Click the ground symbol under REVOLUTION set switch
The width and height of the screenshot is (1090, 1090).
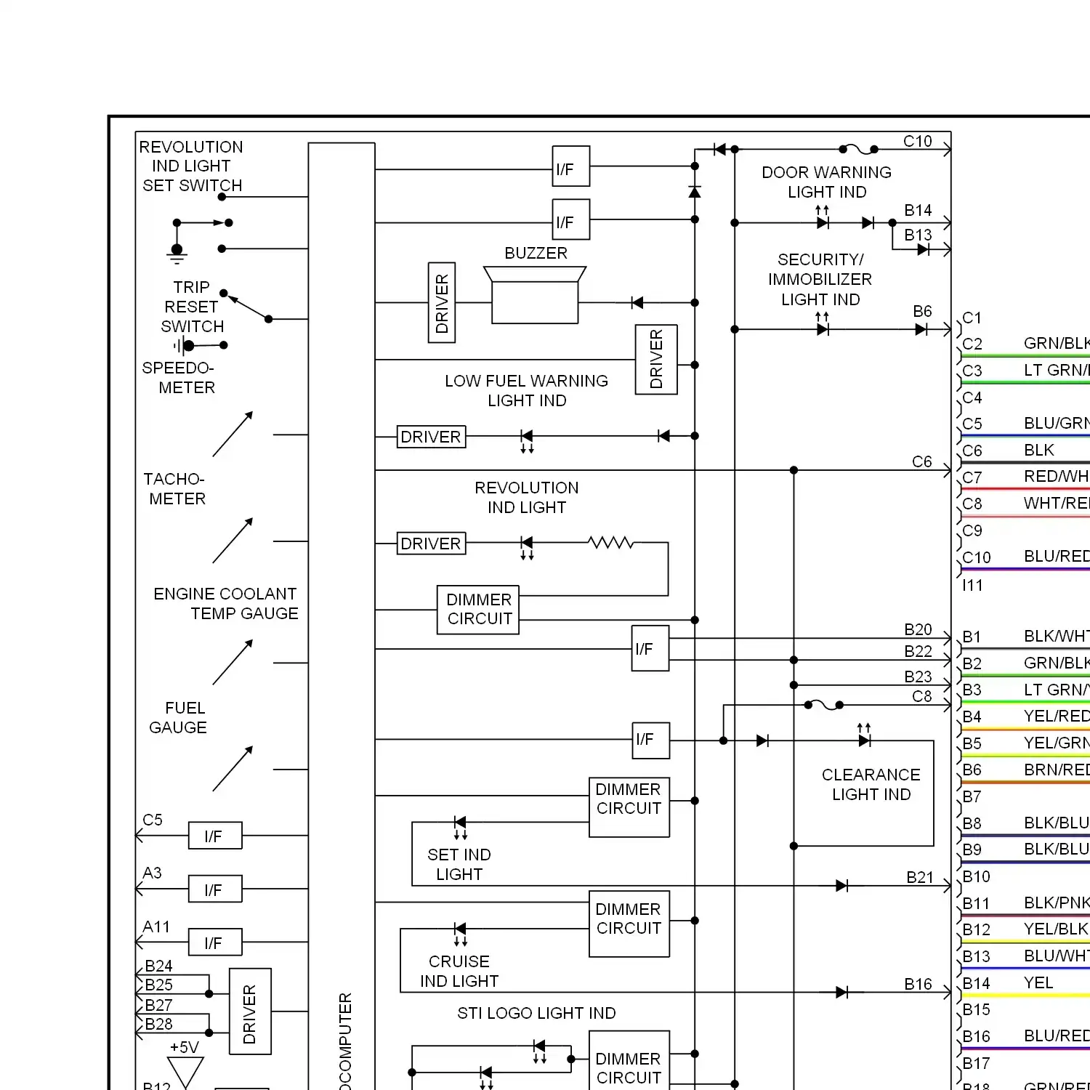click(177, 254)
